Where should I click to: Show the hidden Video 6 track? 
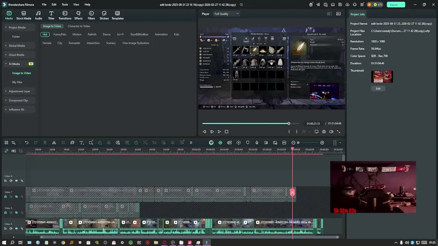[x=16, y=213]
